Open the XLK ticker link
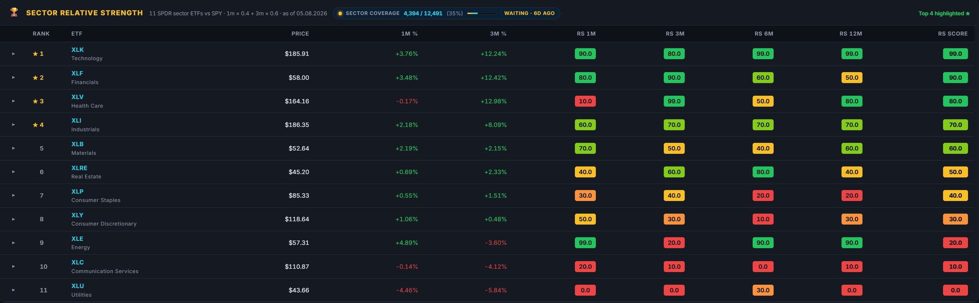 coord(77,50)
